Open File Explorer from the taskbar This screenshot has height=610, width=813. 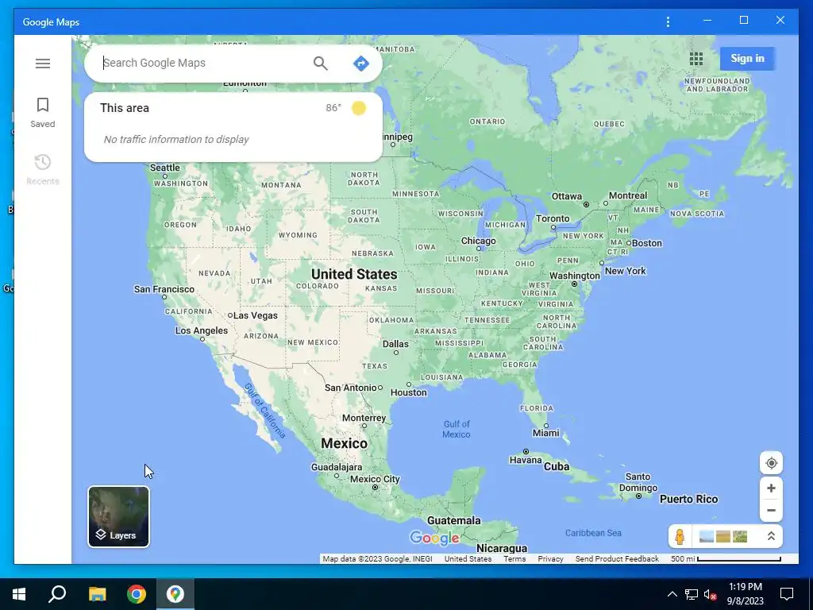pyautogui.click(x=97, y=594)
